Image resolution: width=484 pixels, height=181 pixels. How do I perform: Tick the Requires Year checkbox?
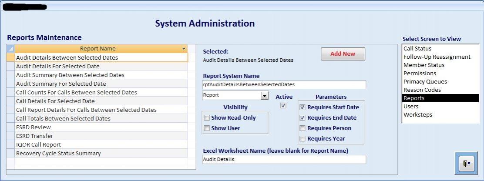[x=302, y=138]
